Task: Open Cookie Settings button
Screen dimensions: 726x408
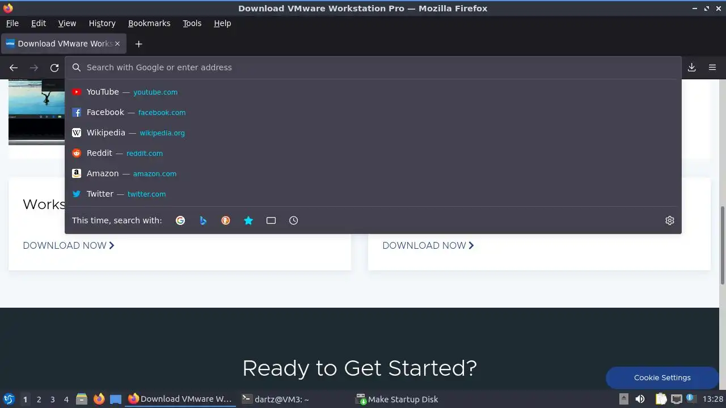Action: [662, 378]
